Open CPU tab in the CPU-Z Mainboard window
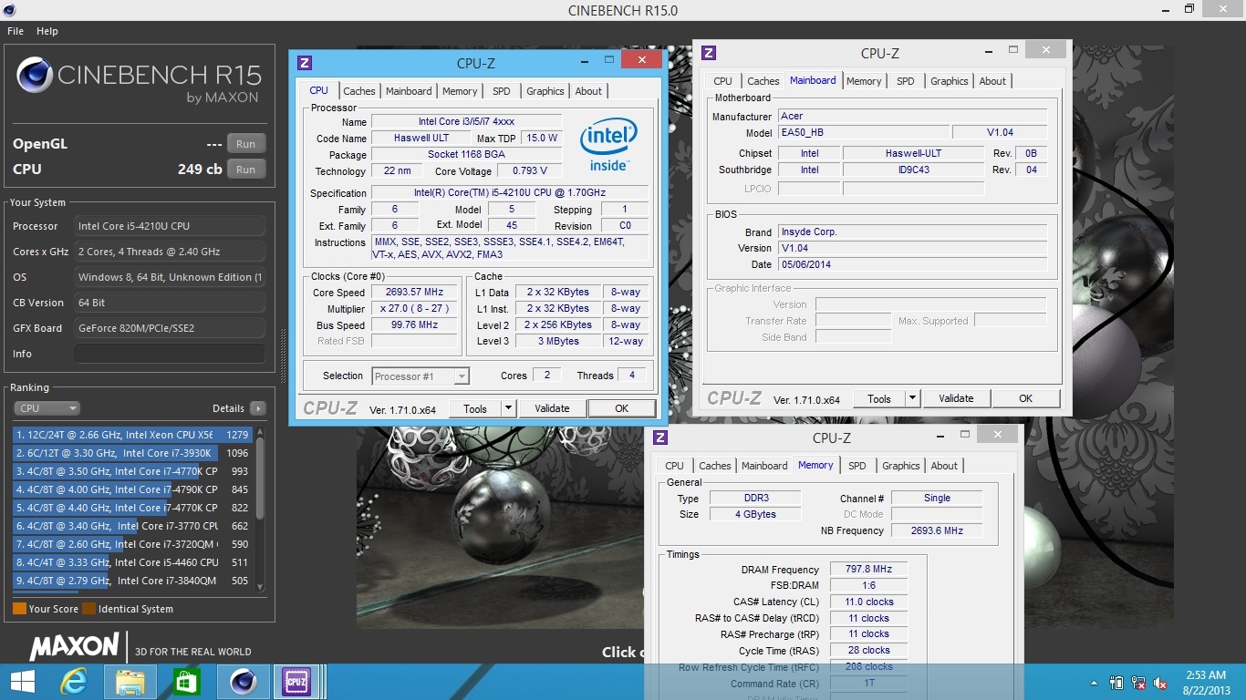The image size is (1246, 700). click(723, 81)
